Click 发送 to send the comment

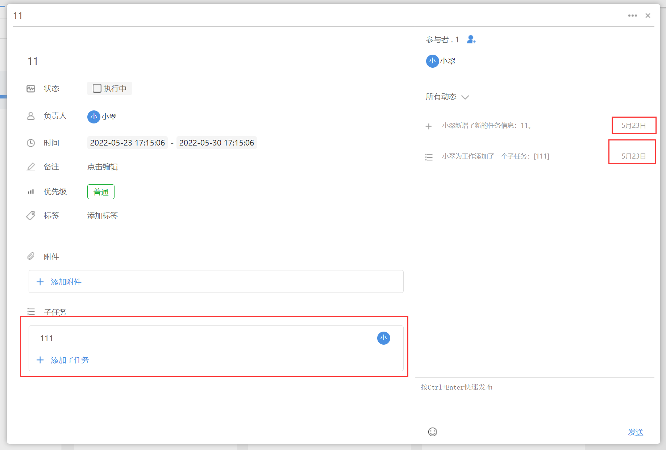point(636,432)
